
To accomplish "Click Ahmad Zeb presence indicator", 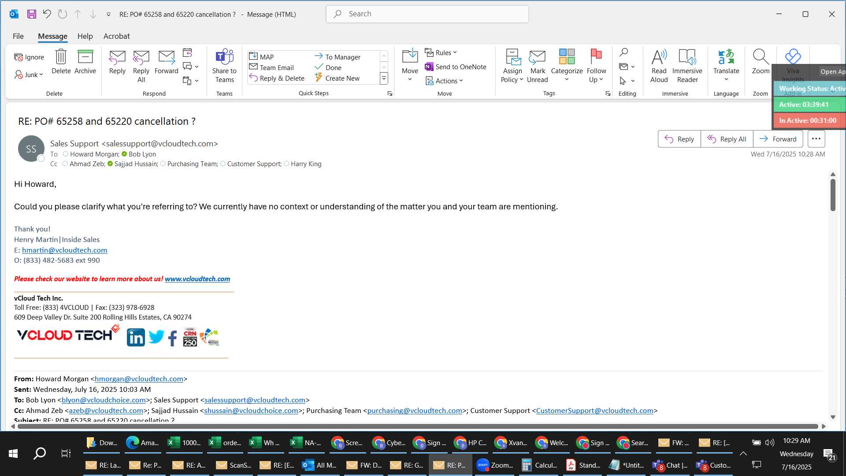I will 65,164.
